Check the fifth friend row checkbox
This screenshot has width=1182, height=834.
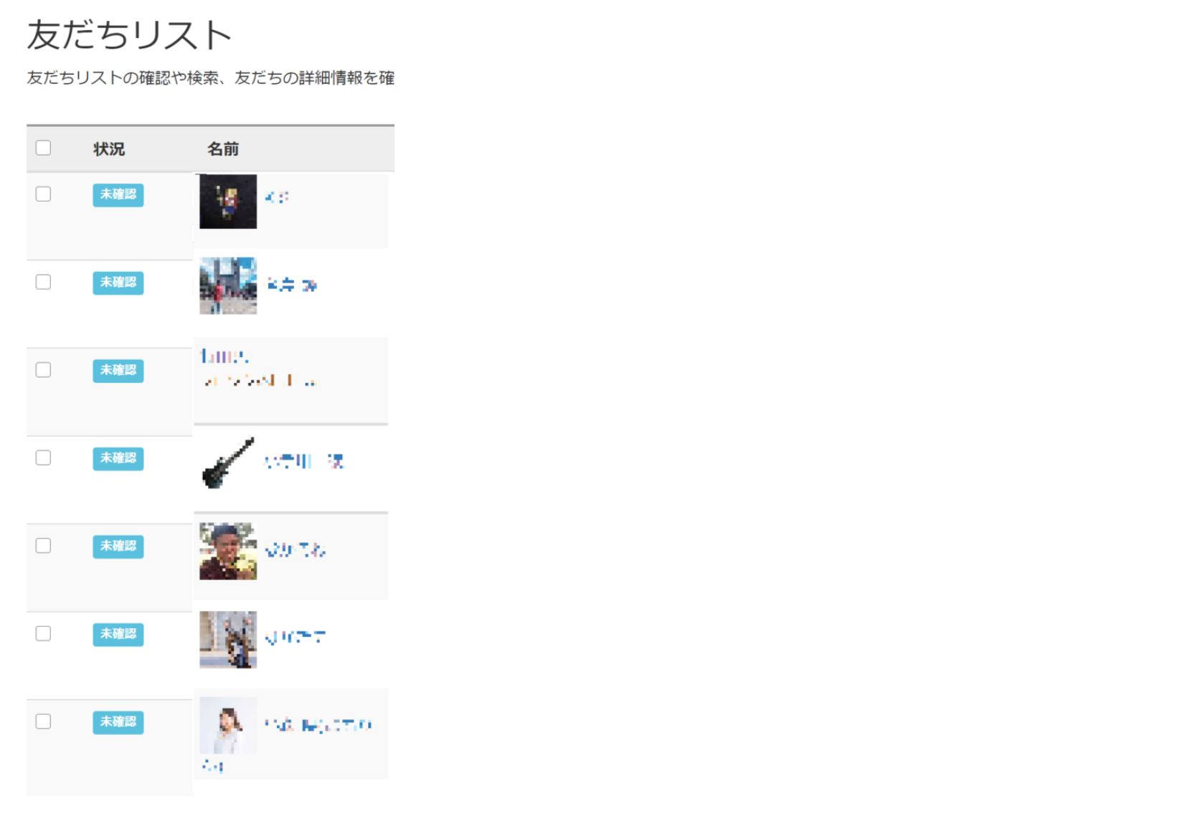(x=44, y=546)
